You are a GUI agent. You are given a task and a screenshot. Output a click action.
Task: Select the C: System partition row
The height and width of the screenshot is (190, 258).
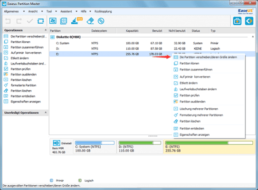[152, 43]
